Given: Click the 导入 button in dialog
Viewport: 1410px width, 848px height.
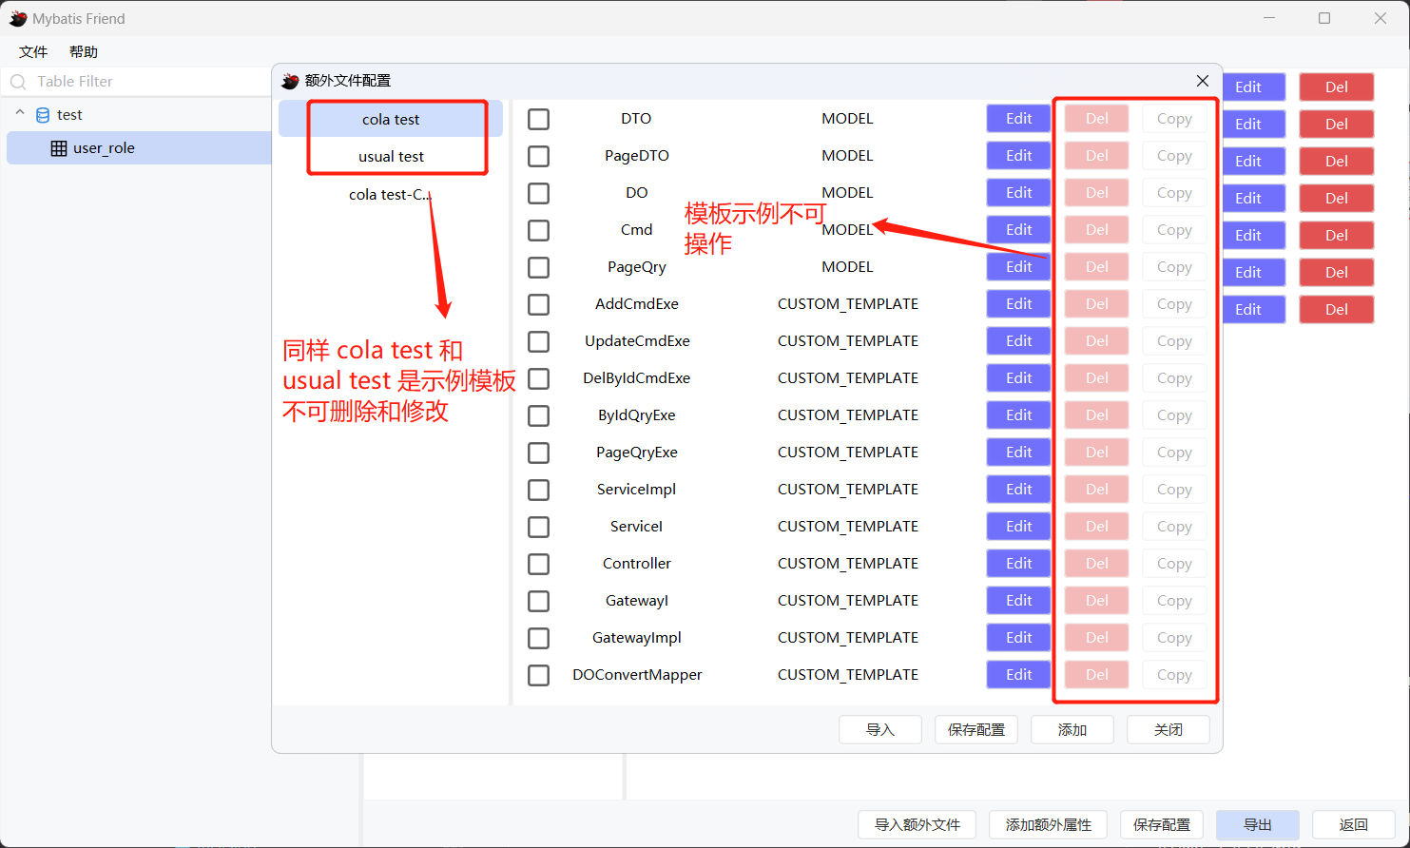Looking at the screenshot, I should [880, 730].
